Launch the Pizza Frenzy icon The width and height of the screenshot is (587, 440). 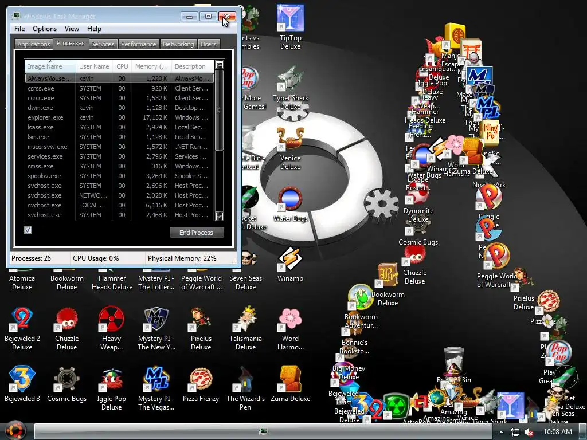pyautogui.click(x=201, y=384)
